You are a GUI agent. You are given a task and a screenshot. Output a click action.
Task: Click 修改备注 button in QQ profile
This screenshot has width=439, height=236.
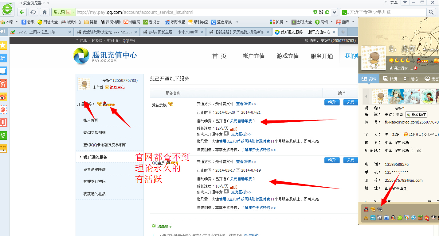416,115
